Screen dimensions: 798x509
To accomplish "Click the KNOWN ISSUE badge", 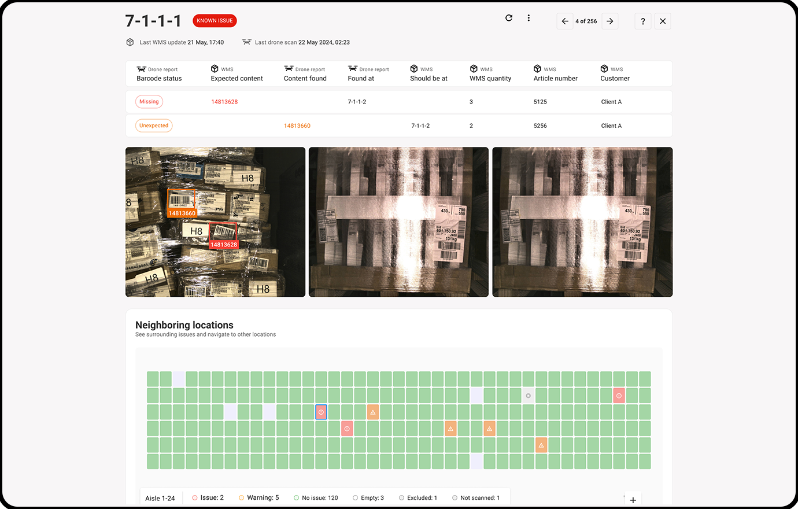I will [x=215, y=21].
